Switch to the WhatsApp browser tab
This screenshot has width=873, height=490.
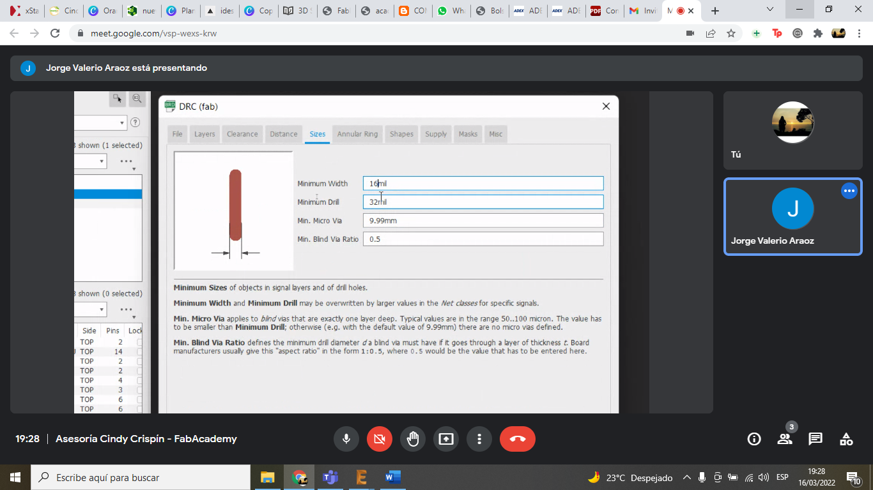451,11
